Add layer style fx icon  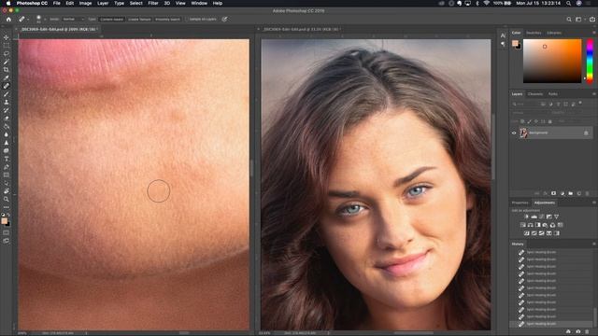click(x=545, y=193)
